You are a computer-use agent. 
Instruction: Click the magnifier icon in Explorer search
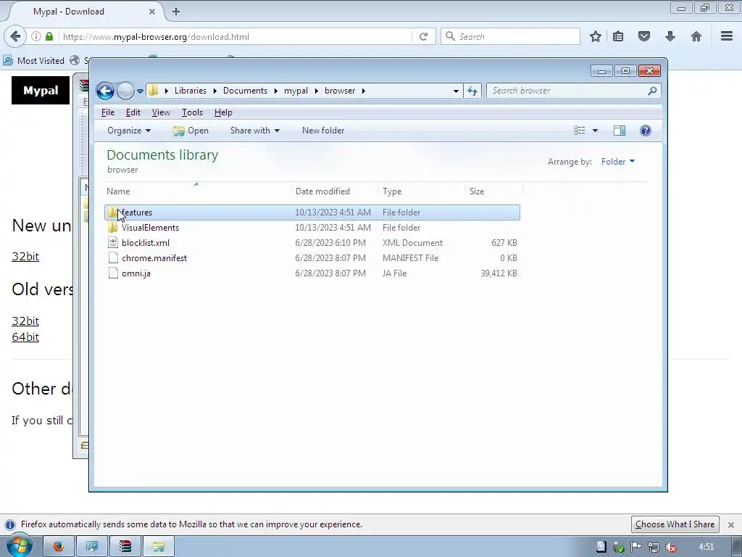click(x=653, y=91)
